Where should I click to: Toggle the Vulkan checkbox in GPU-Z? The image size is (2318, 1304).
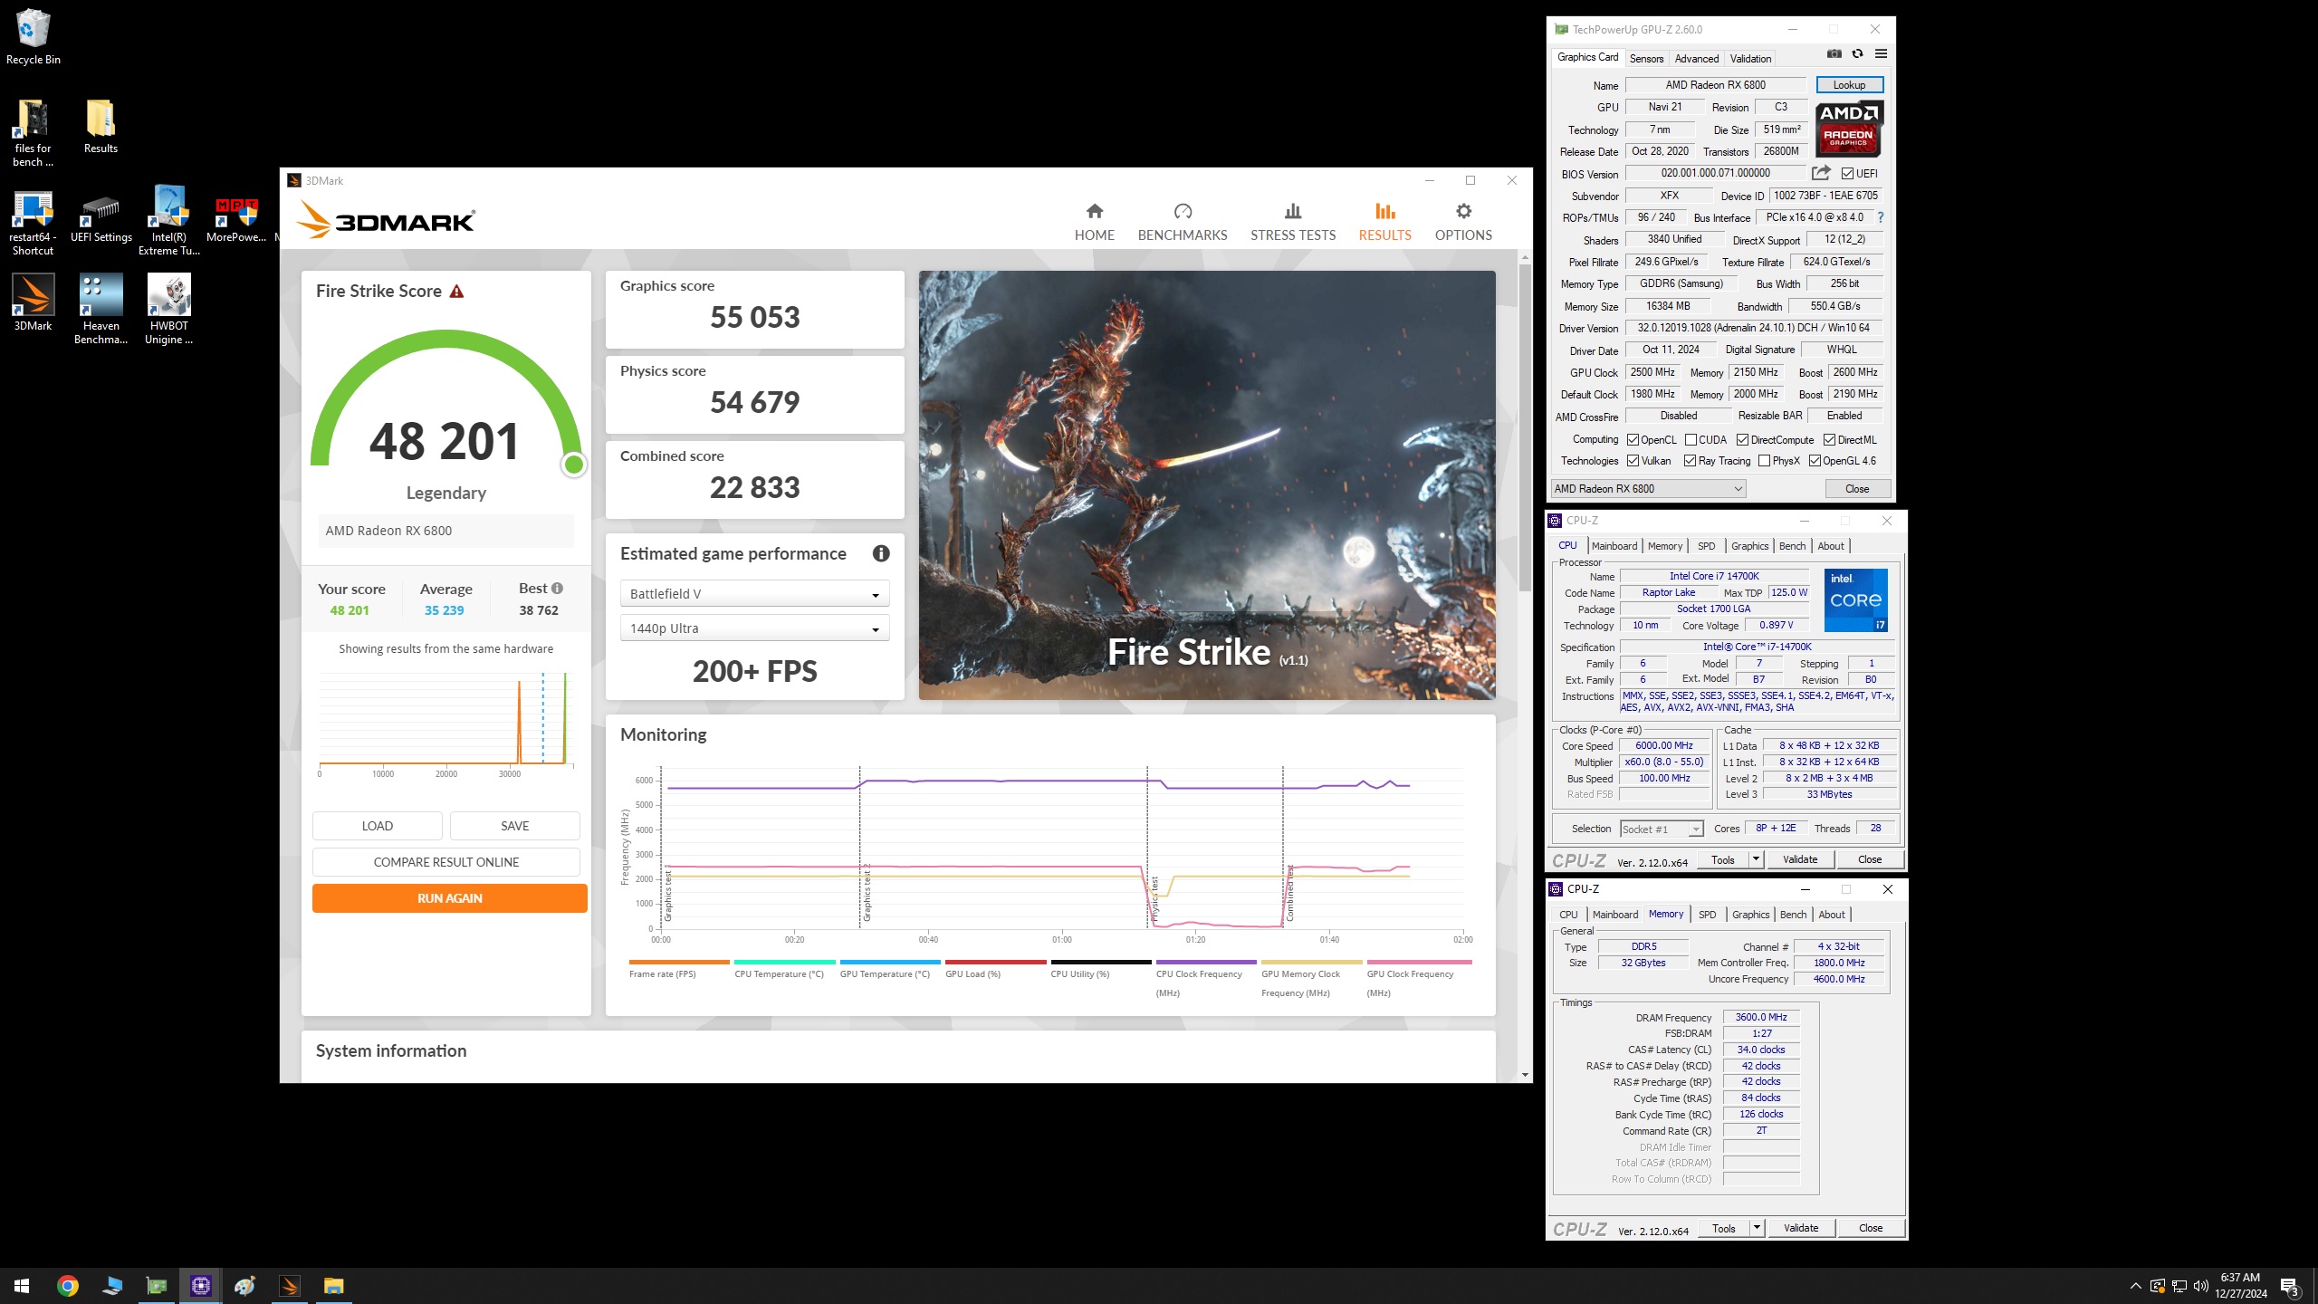[1633, 461]
